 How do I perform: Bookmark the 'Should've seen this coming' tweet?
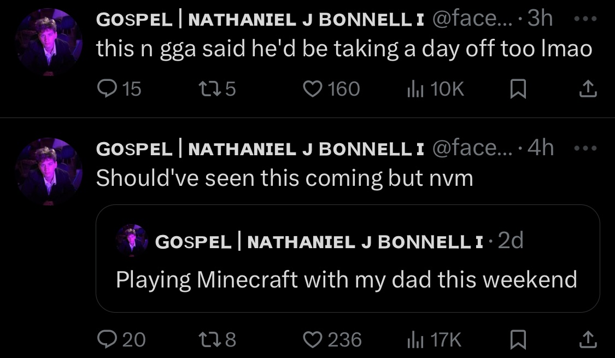click(517, 341)
